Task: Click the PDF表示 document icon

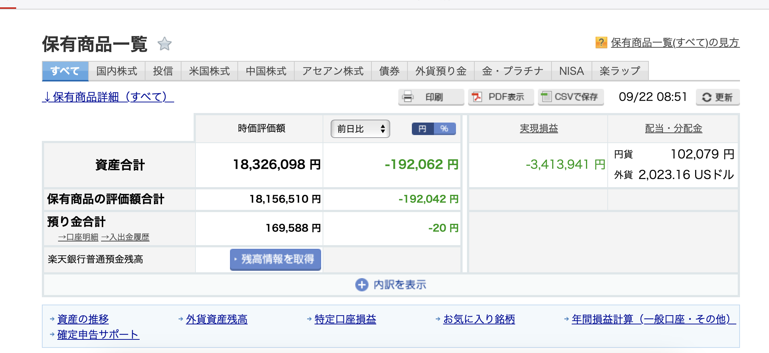Action: (477, 97)
